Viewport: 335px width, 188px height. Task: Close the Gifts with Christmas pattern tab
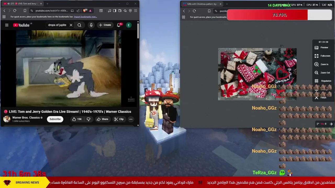[220, 4]
